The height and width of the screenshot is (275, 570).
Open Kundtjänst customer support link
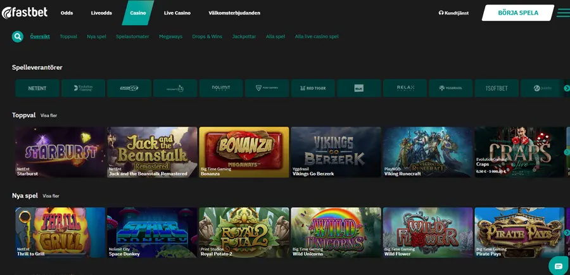[x=453, y=13]
